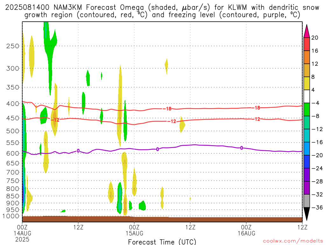
Task: Select the purple -24 to -28 colorbar swatch
Action: pos(307,175)
